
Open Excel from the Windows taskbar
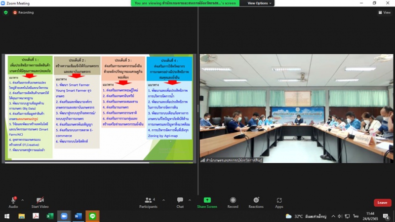[50, 216]
